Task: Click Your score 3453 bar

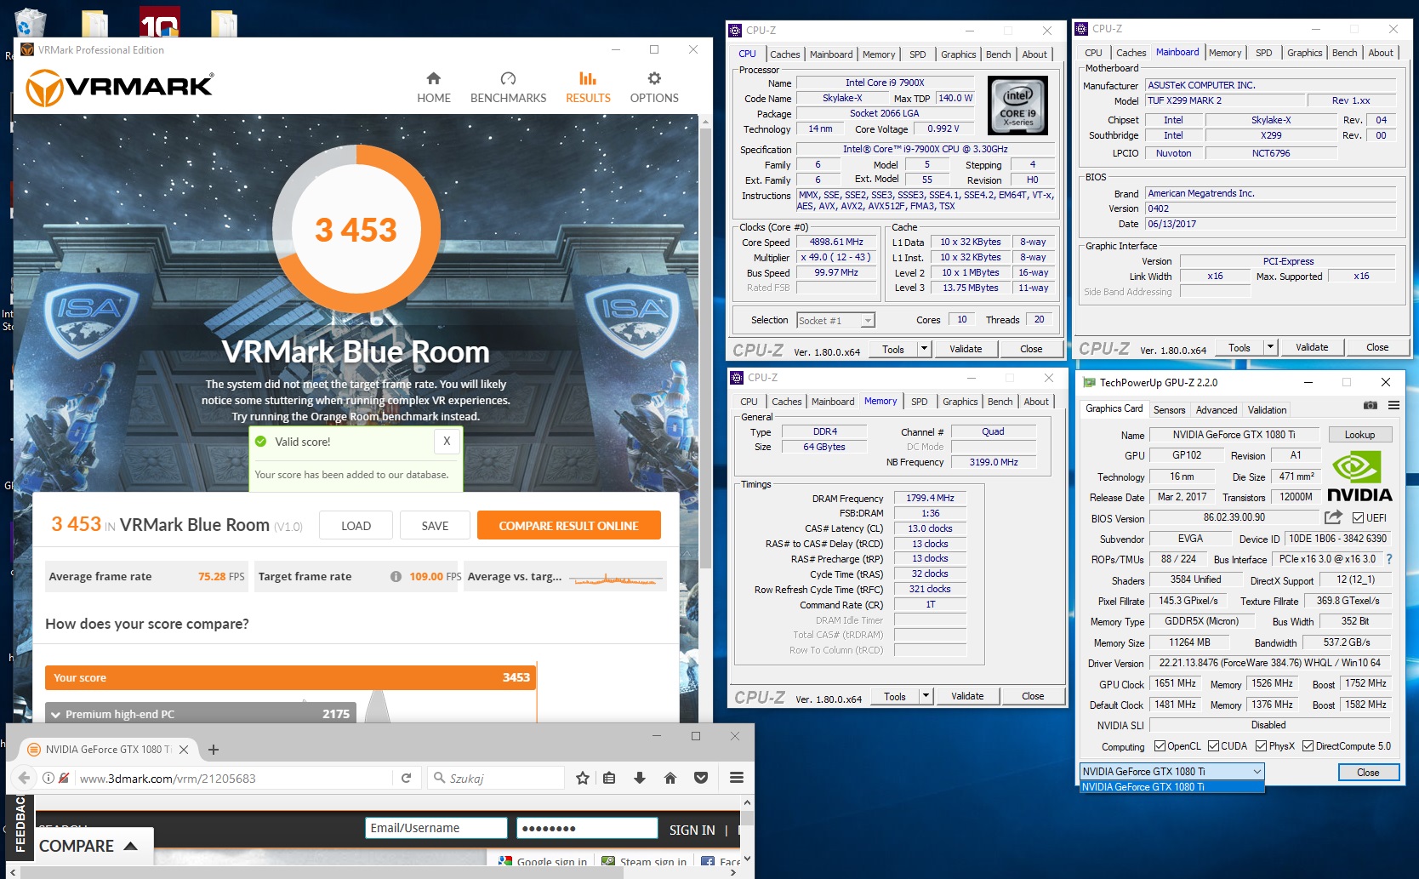Action: [x=290, y=677]
